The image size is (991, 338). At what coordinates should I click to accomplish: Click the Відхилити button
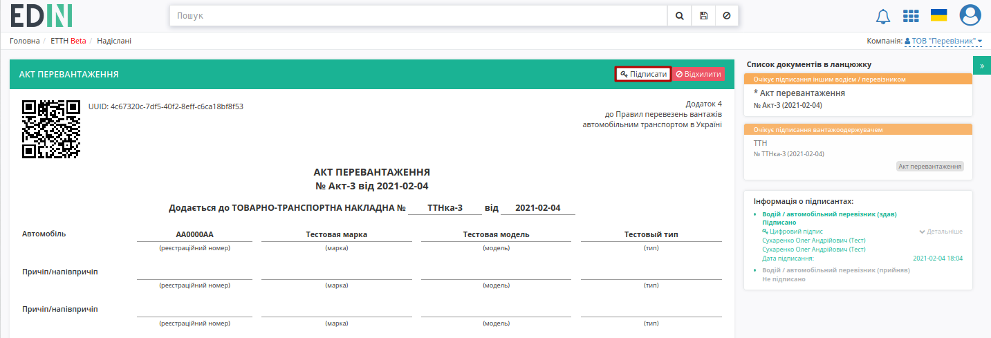click(698, 74)
